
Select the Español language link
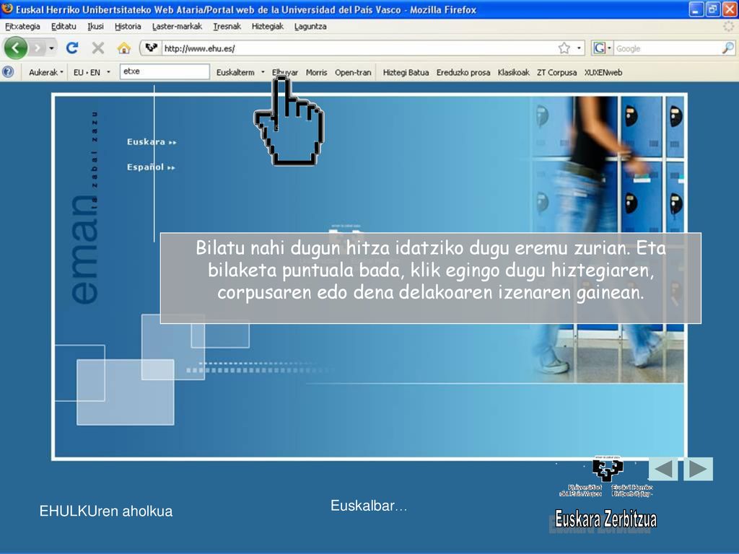click(151, 167)
